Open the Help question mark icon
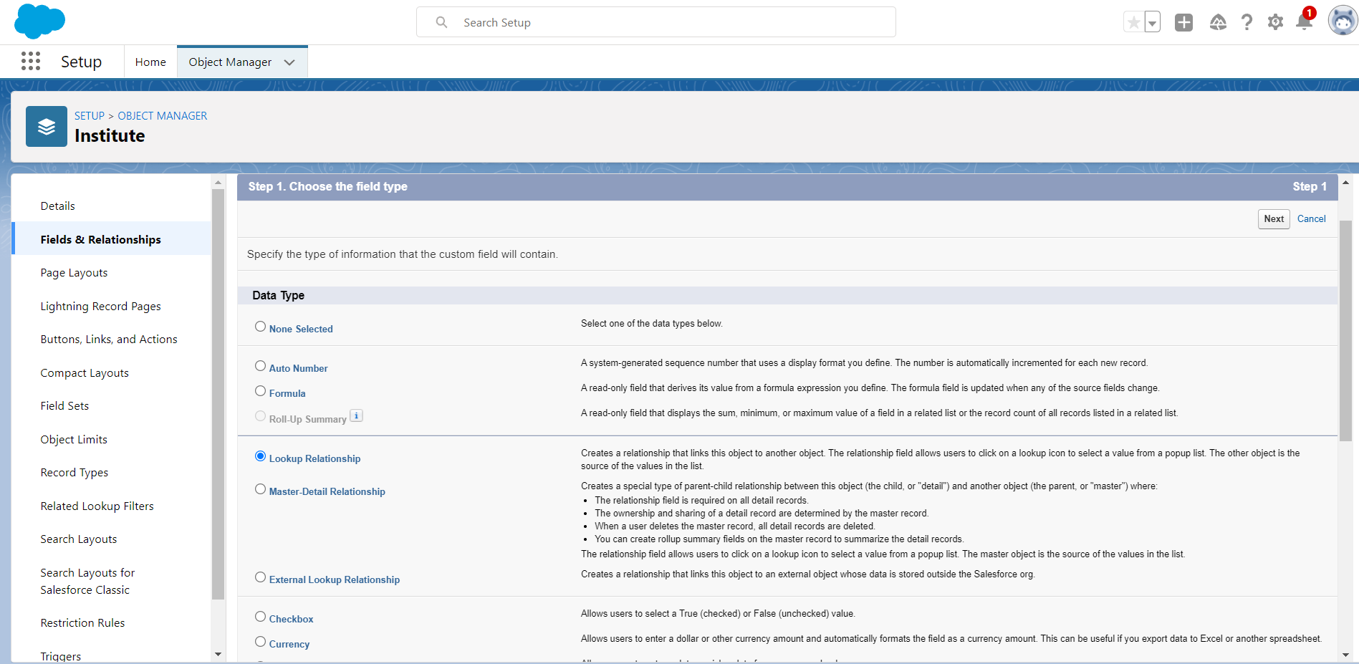The image size is (1359, 664). (x=1247, y=22)
